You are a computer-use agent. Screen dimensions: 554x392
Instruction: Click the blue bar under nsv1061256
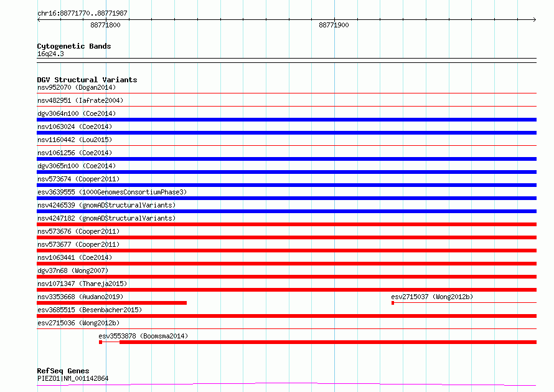click(286, 159)
